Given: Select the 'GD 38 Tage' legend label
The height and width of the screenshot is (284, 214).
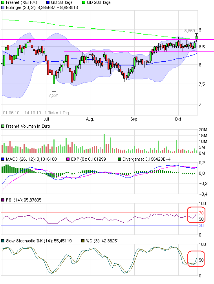Looking at the screenshot, I should click(x=62, y=2).
